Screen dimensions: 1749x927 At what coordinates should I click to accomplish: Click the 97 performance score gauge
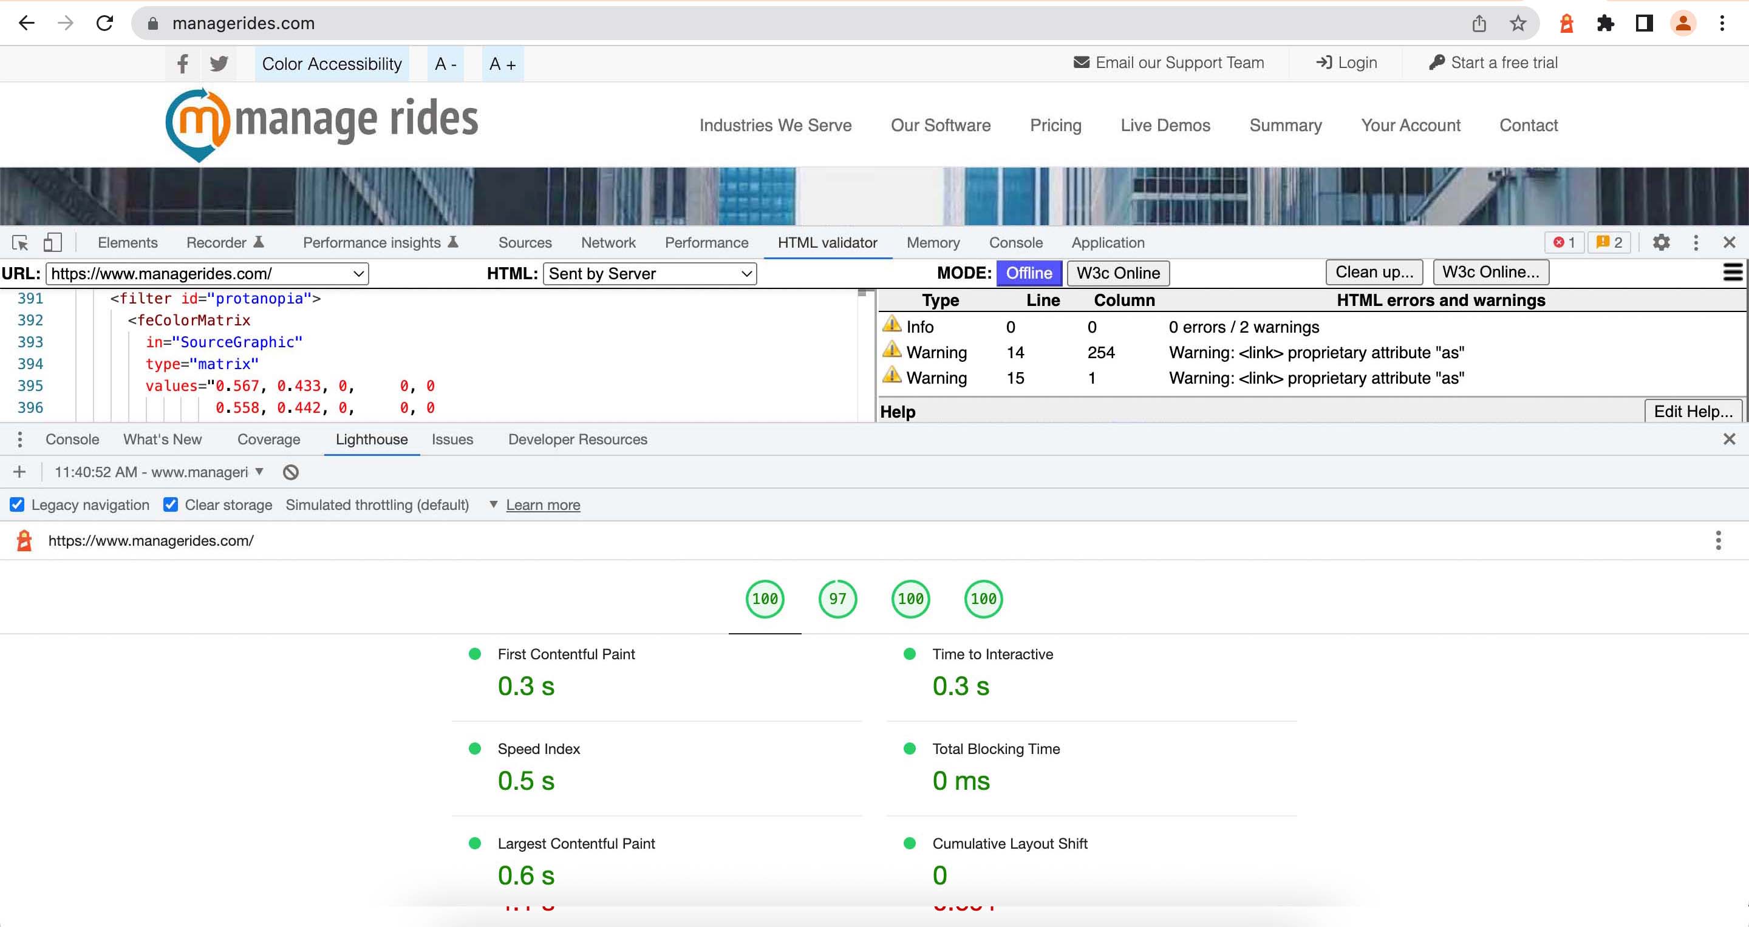[x=837, y=599]
